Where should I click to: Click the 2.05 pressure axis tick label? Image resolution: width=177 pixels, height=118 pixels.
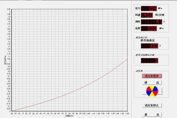(x=9, y=9)
